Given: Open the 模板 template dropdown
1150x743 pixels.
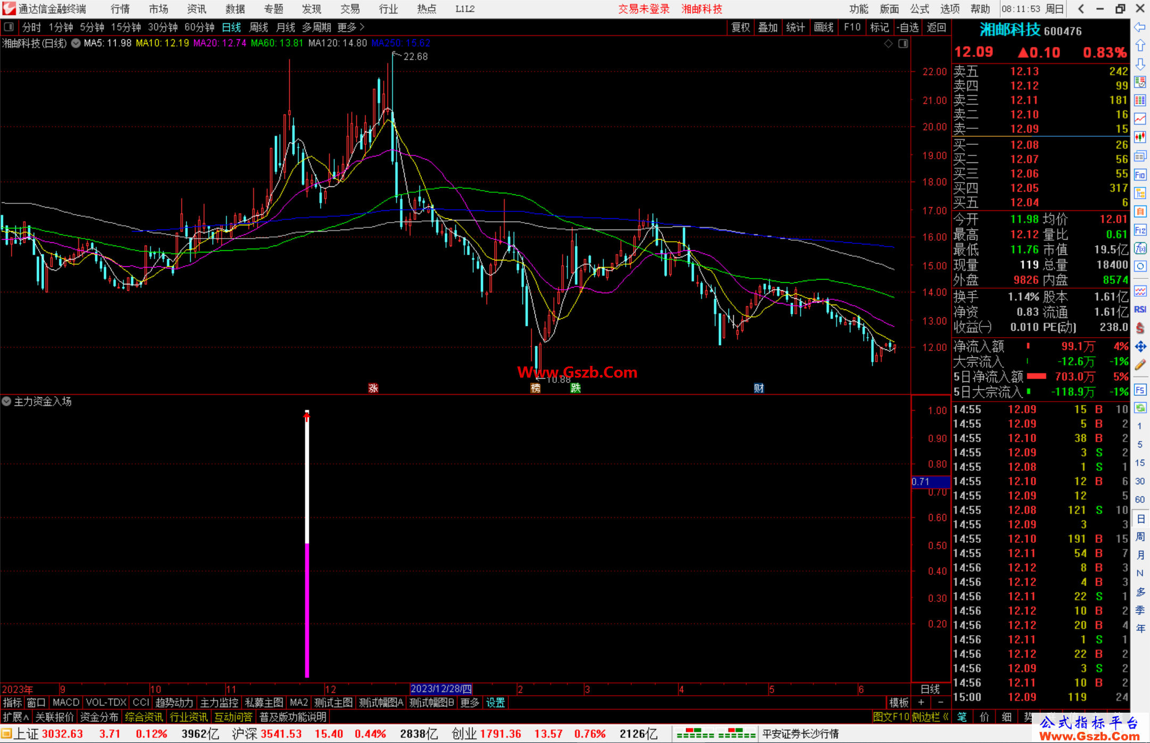Looking at the screenshot, I should 899,703.
